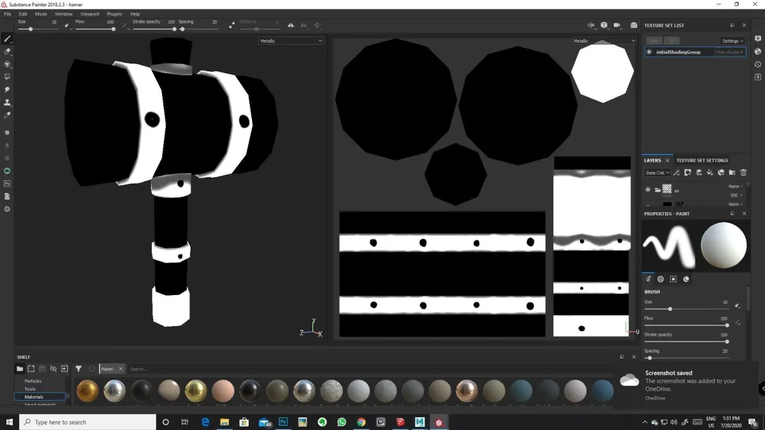Image resolution: width=765 pixels, height=430 pixels.
Task: Adjust the top toolbar Flow slider
Action: (x=95, y=29)
